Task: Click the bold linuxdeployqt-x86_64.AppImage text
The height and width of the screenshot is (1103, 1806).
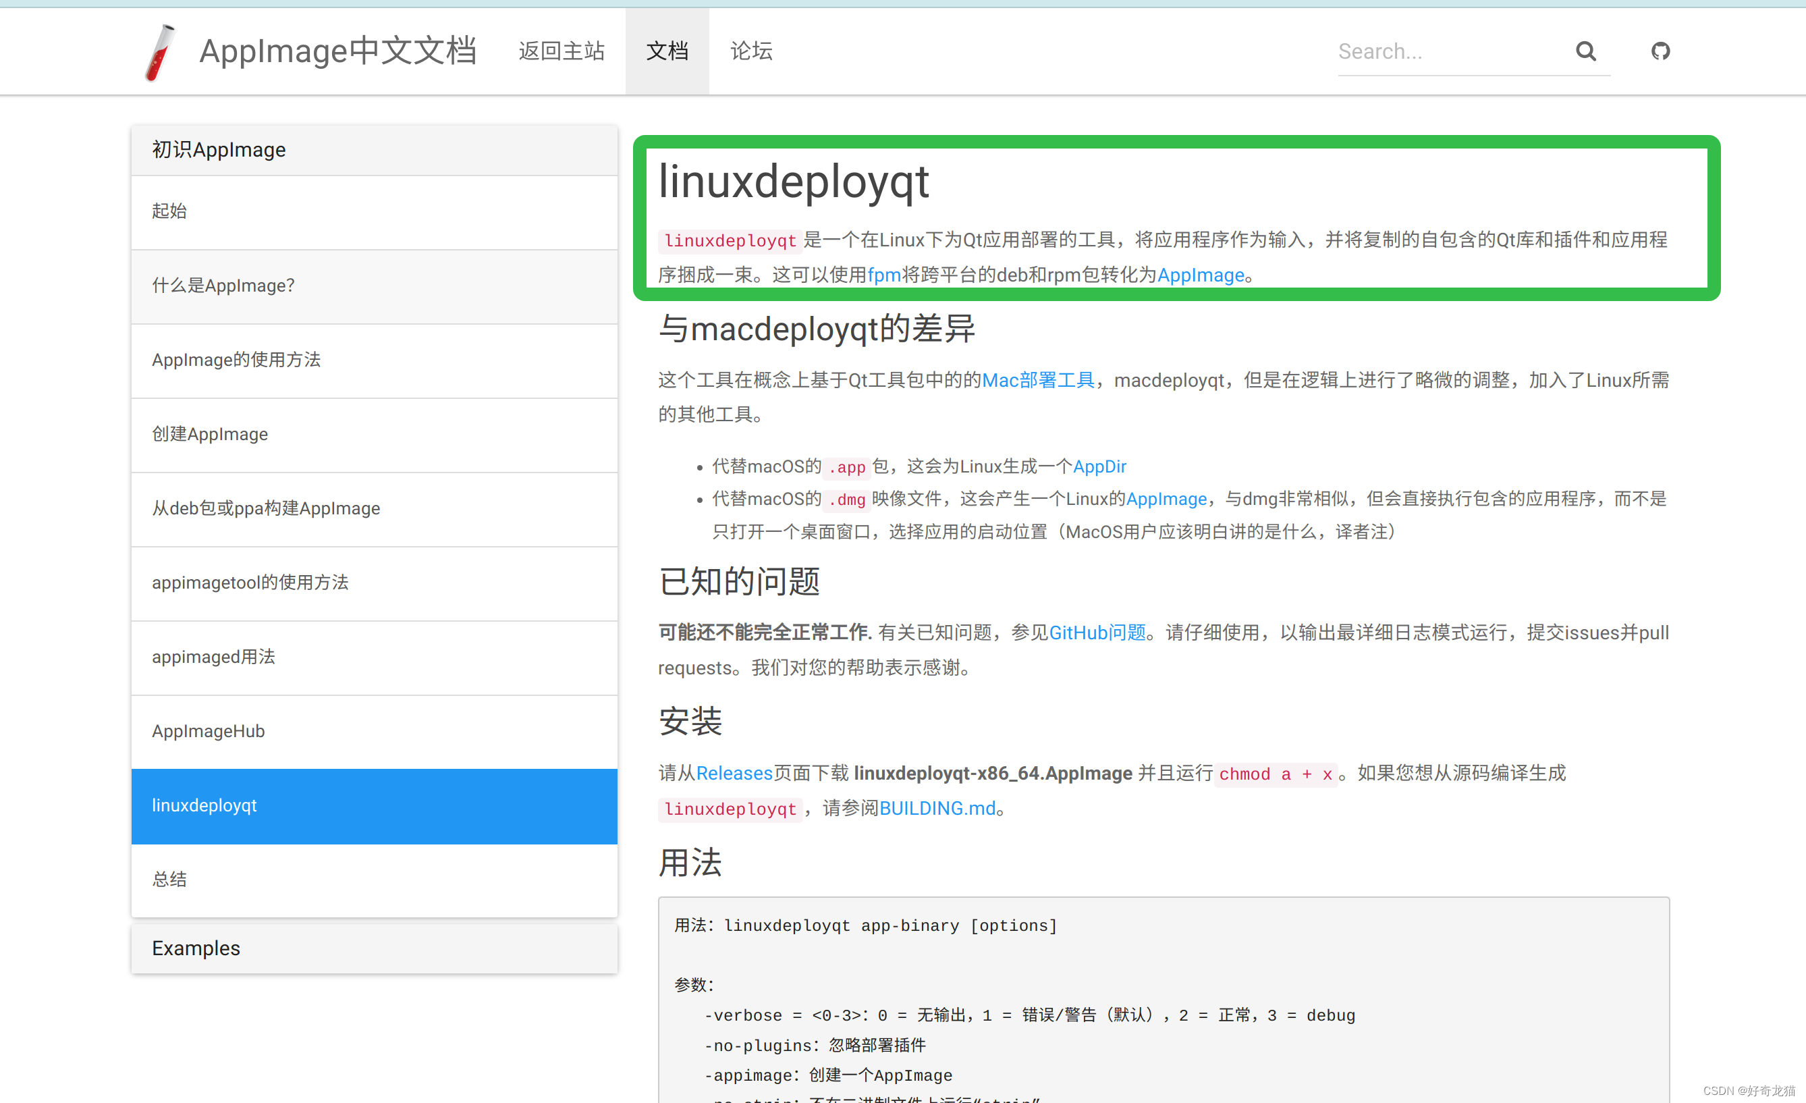Action: [993, 773]
